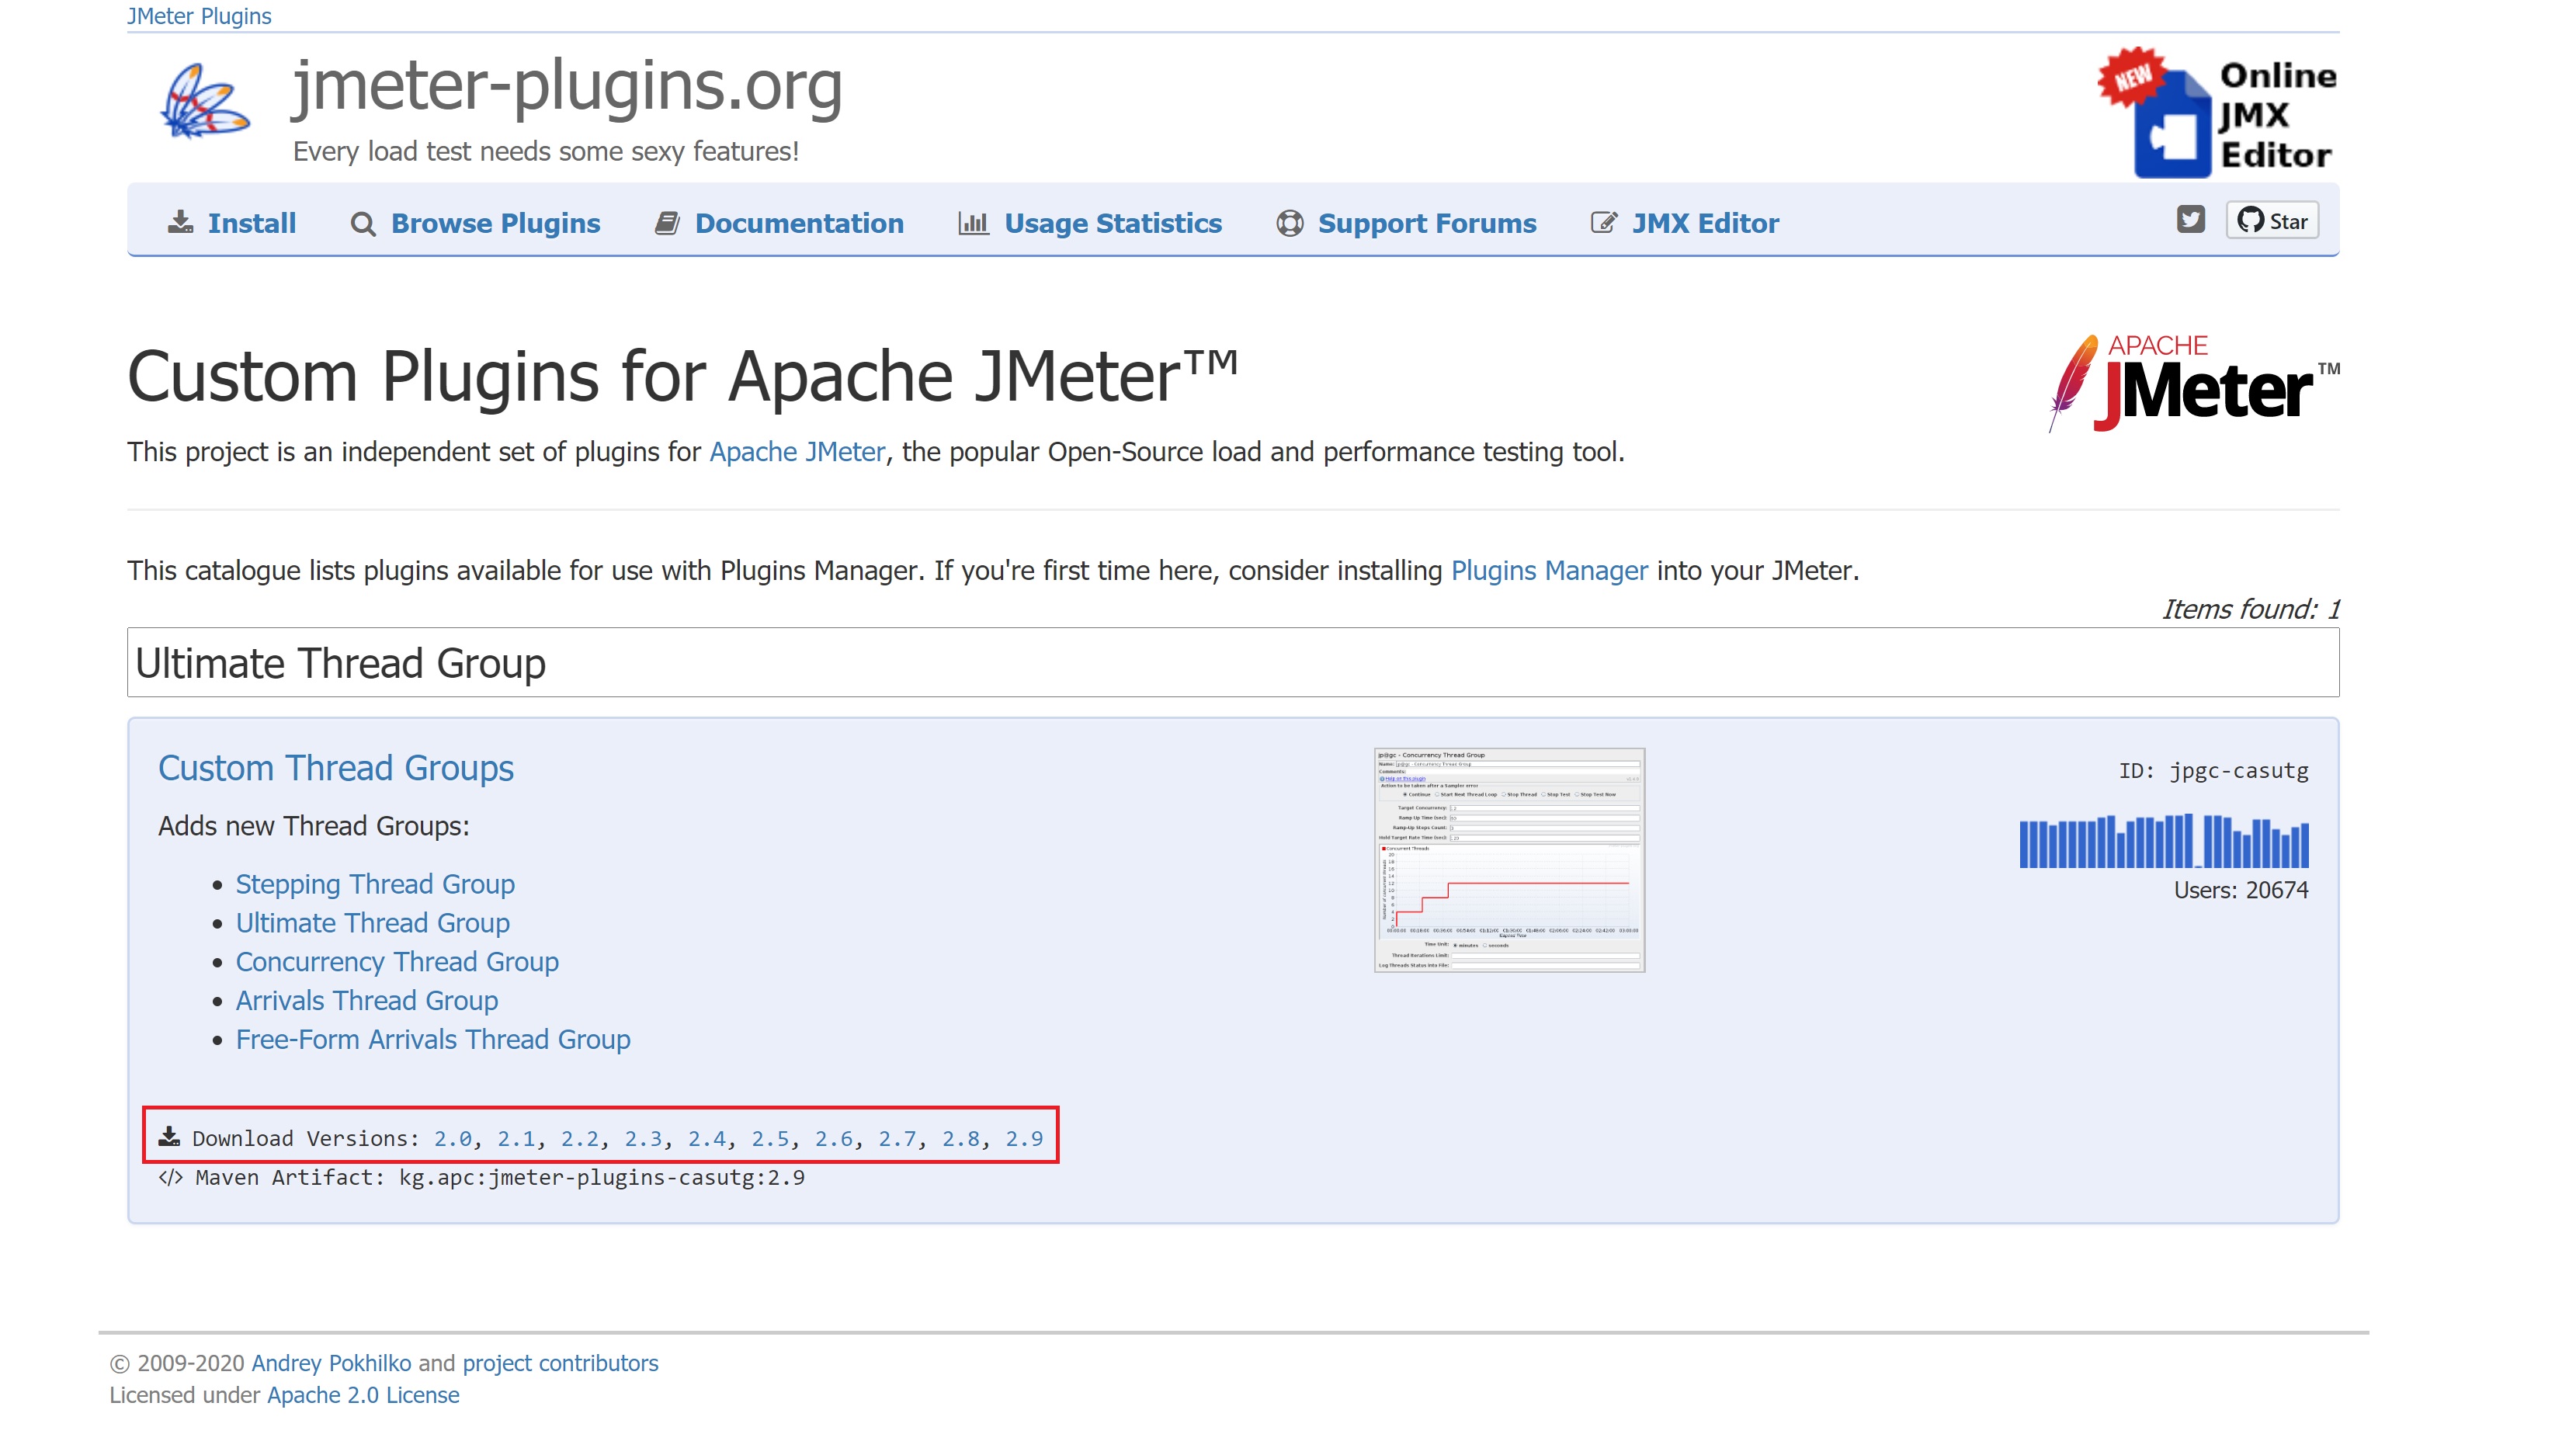Download version 2.8

click(960, 1139)
